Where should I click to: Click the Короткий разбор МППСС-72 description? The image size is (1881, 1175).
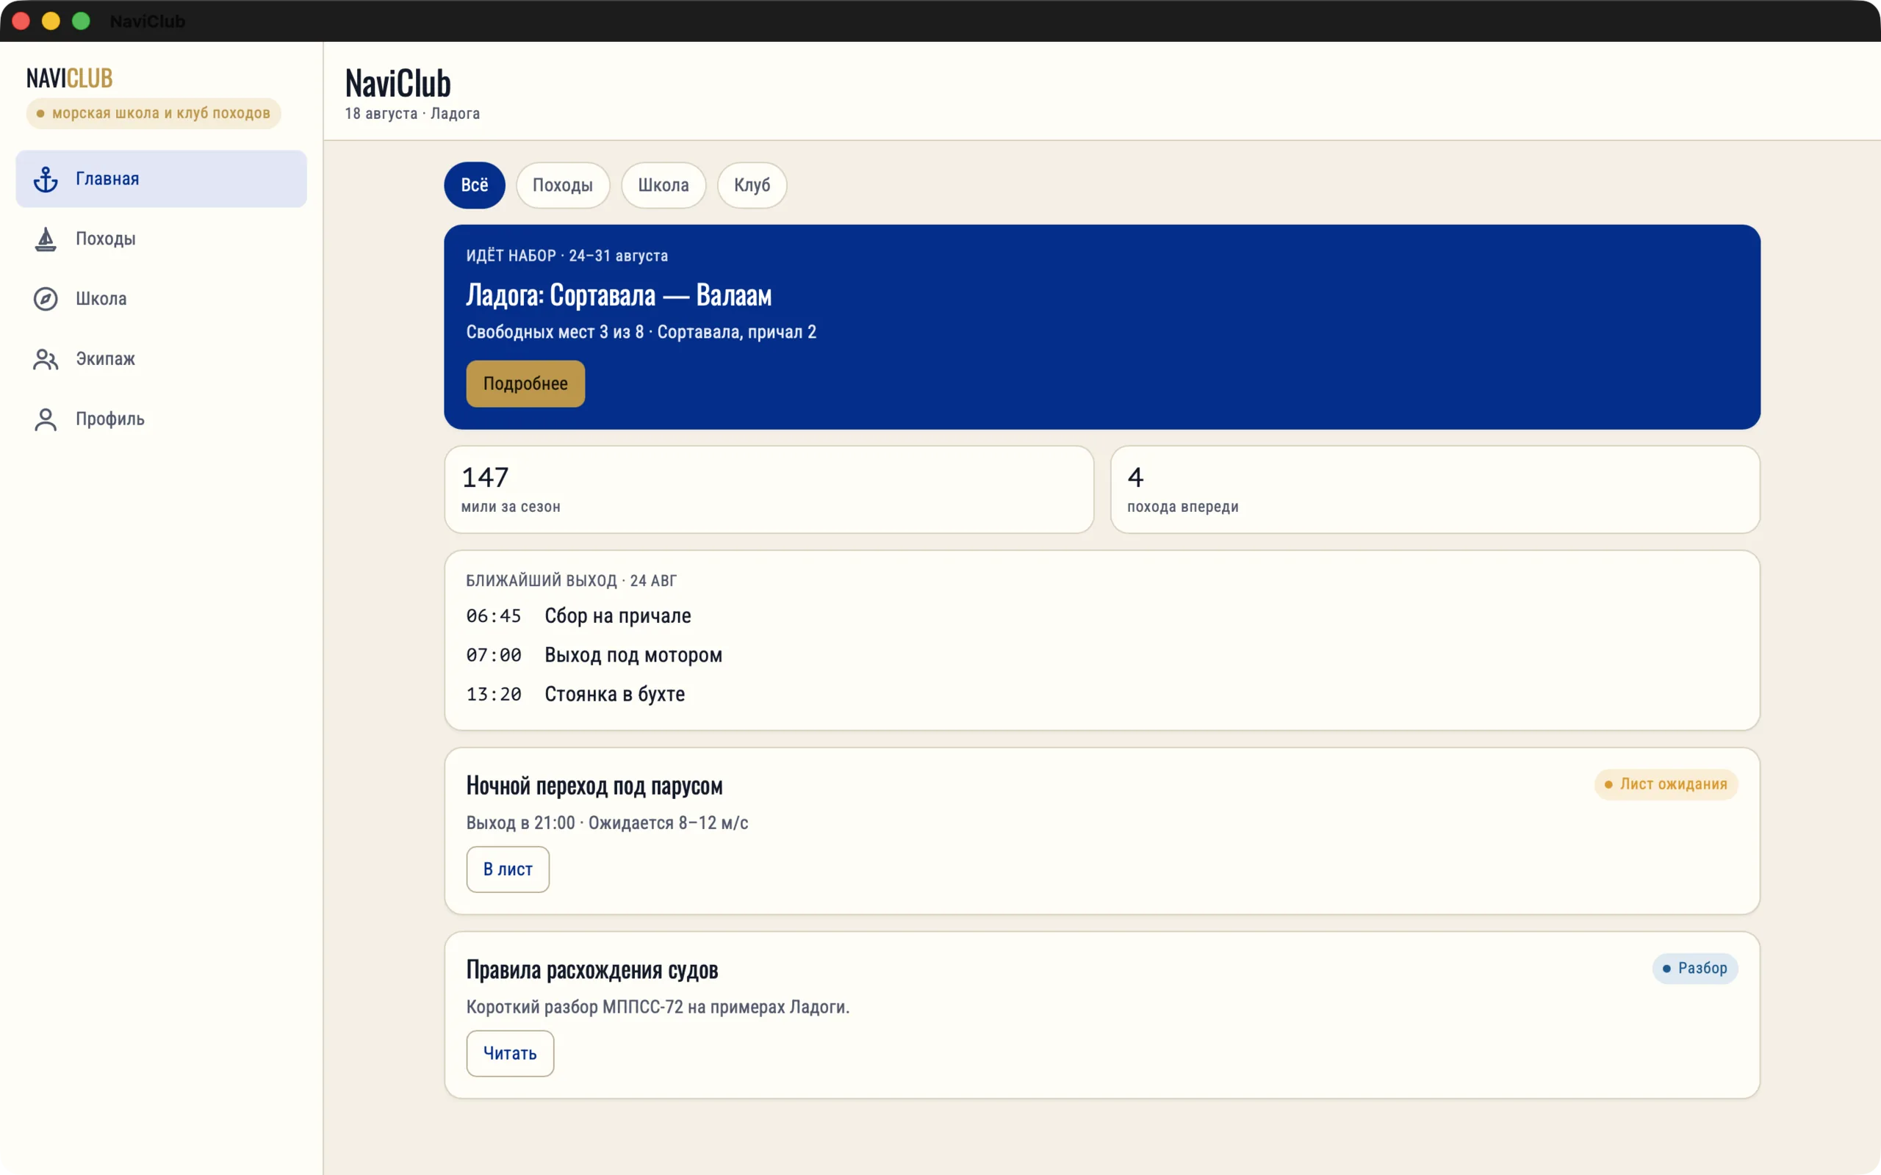point(658,1007)
